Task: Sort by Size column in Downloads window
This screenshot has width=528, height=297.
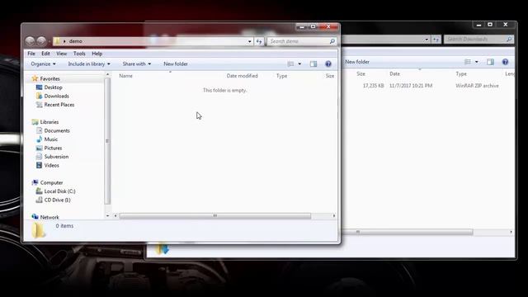Action: coord(361,73)
